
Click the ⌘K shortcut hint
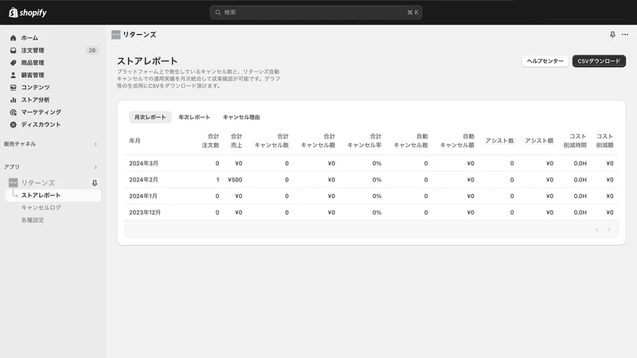412,13
